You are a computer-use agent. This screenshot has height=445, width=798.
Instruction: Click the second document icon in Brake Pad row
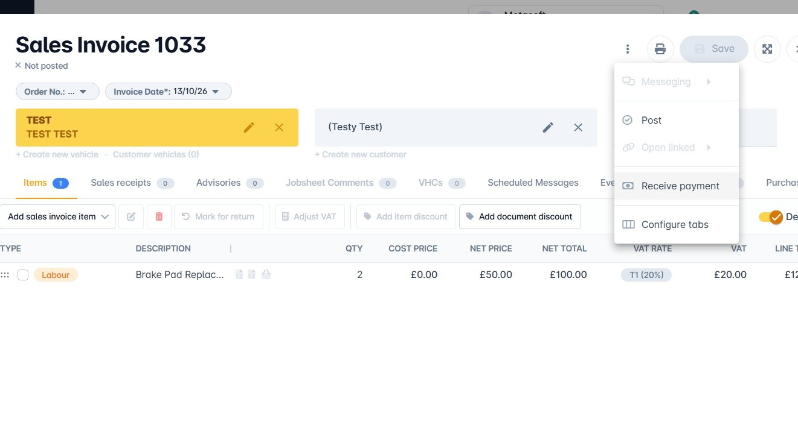(251, 274)
